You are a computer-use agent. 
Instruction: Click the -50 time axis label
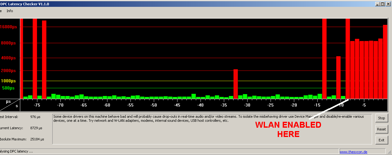click(153, 105)
